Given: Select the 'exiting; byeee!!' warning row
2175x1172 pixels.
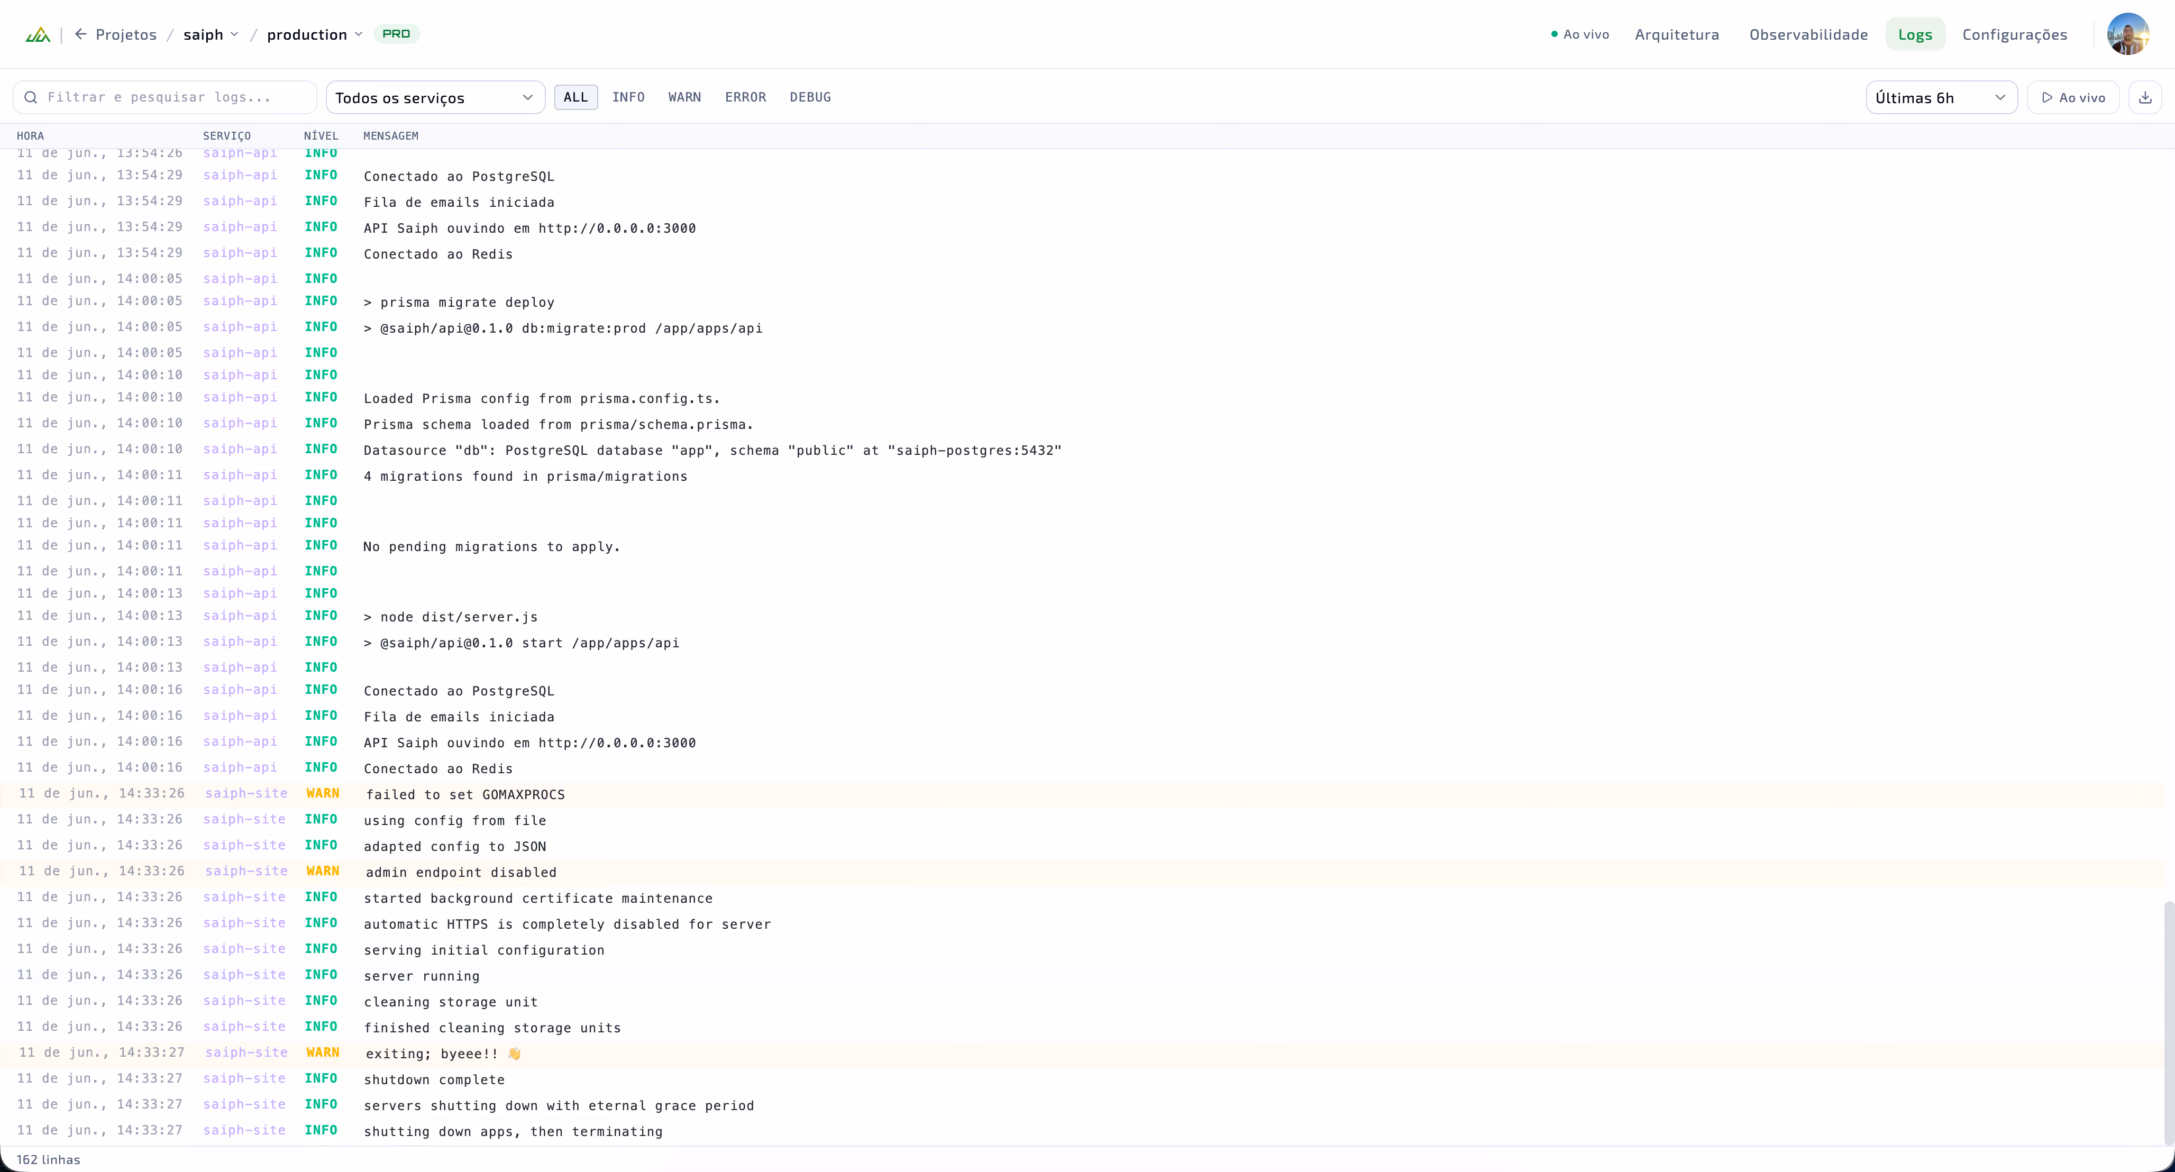Looking at the screenshot, I should 1082,1054.
